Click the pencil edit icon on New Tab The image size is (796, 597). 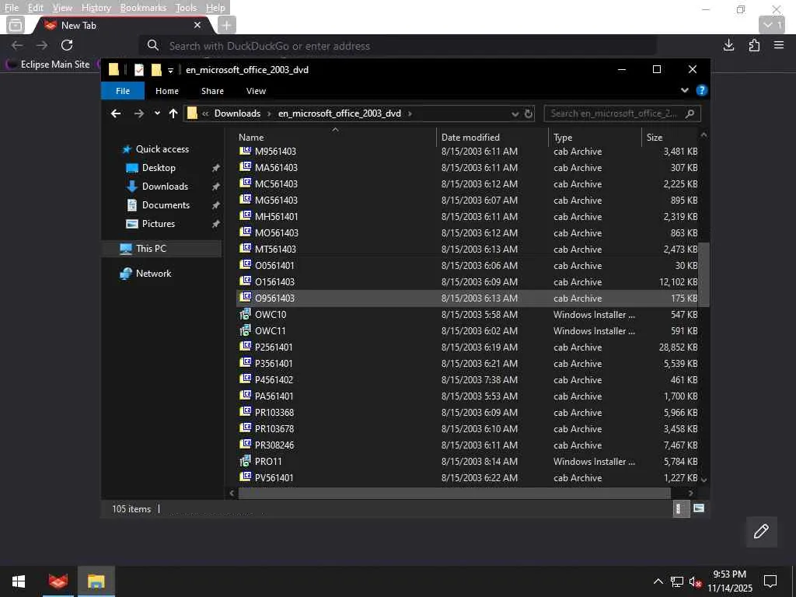(761, 532)
